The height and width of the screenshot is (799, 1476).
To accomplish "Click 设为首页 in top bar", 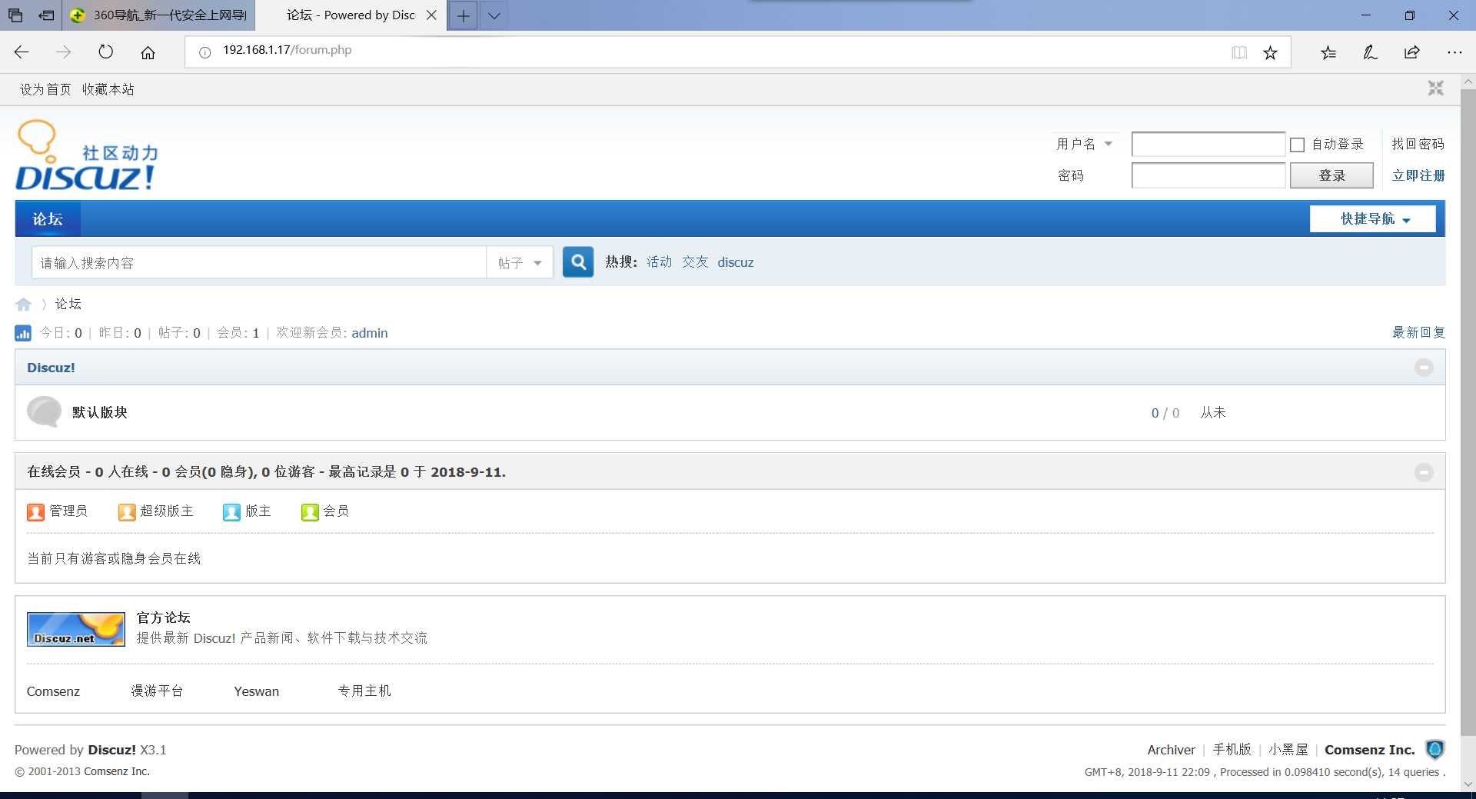I will point(45,89).
